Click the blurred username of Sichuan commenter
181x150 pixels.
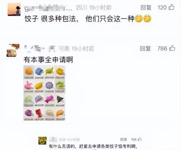(x=48, y=8)
